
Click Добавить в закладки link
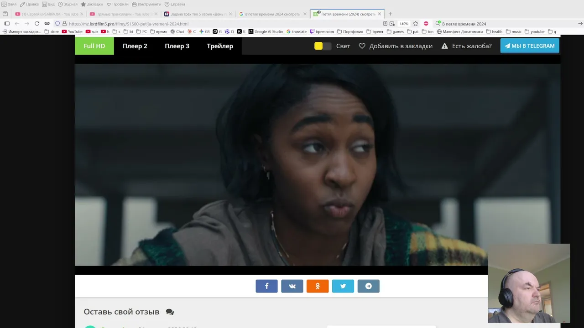pyautogui.click(x=396, y=46)
